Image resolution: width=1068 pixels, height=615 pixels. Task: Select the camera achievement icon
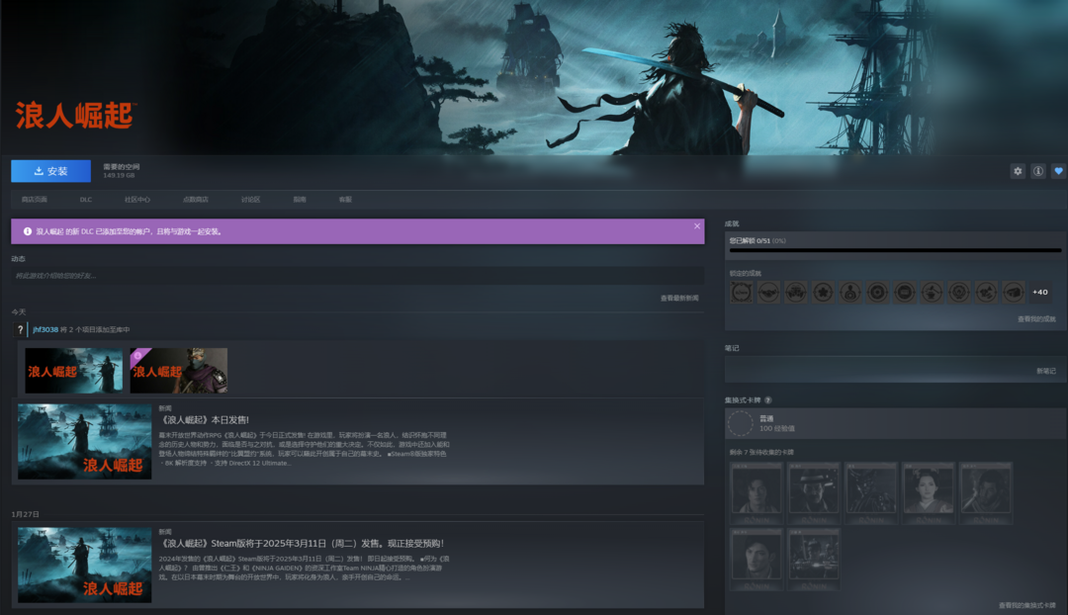pos(1014,293)
